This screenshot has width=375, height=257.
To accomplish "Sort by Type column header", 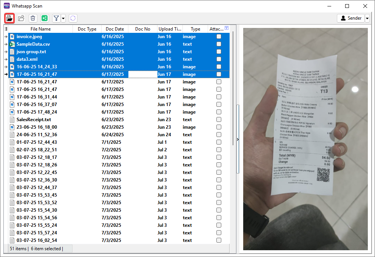I will [195, 29].
